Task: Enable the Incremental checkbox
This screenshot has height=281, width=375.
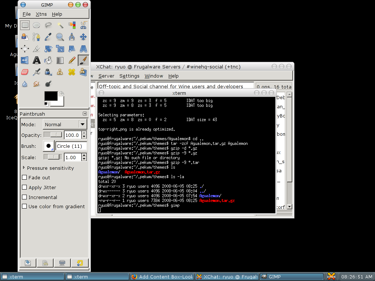Action: 25,197
